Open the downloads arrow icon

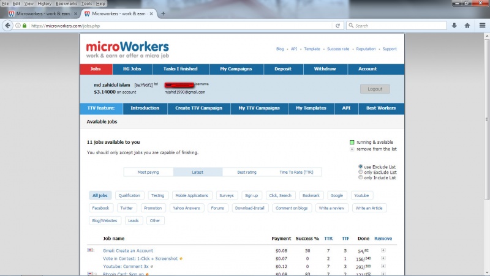(x=454, y=26)
